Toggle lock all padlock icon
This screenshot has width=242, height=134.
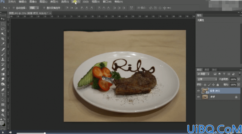(x=218, y=85)
